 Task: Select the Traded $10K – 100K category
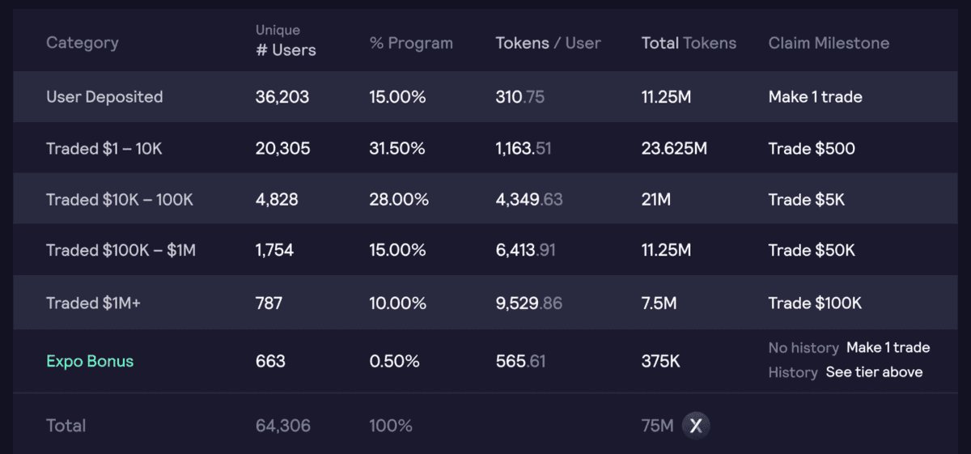click(120, 200)
